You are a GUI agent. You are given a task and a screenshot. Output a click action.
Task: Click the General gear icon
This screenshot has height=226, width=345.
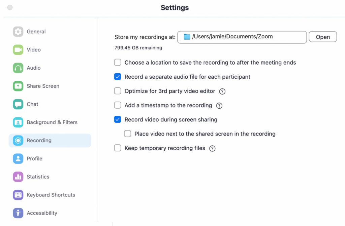click(x=18, y=32)
